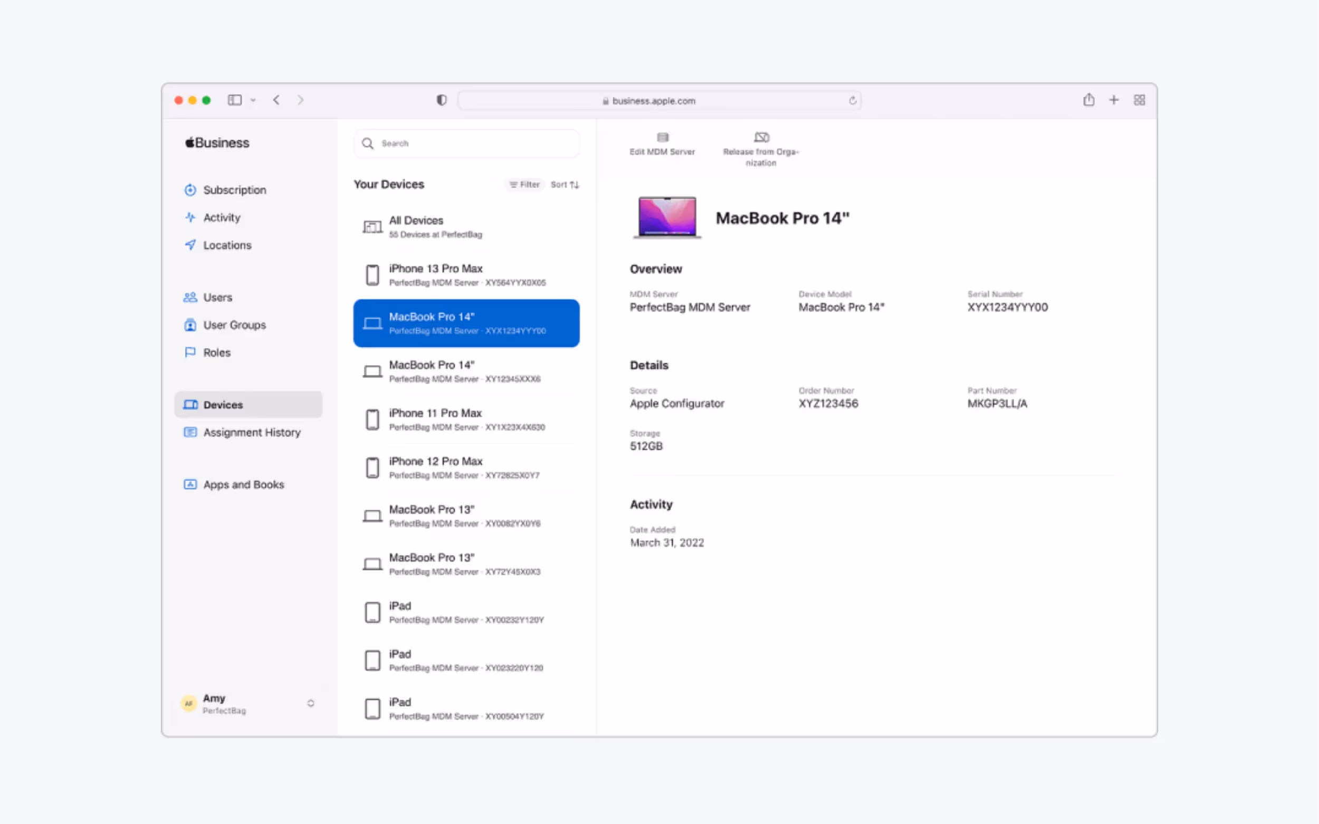Click the Assignment History icon
The width and height of the screenshot is (1319, 824).
(x=190, y=432)
